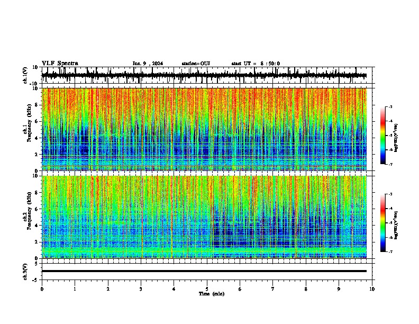This screenshot has width=419, height=324.
Task: Click the "VLF Spectra" plot title
Action: [x=60, y=64]
